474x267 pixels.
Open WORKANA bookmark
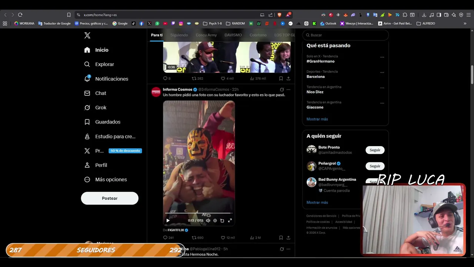[24, 23]
